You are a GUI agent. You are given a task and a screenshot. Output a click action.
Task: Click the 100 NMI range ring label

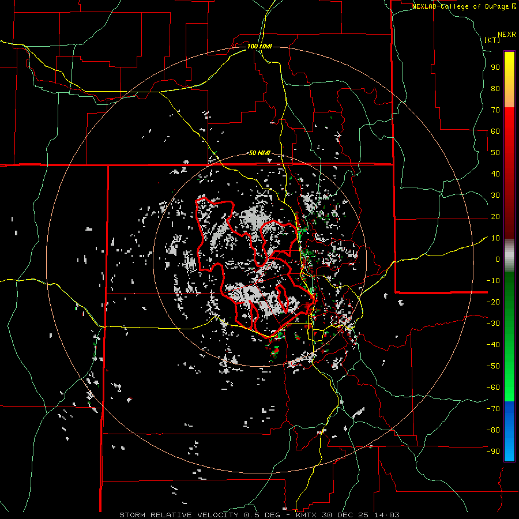259,46
